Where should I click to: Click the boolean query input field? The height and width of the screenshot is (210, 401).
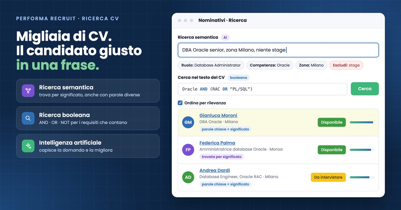coord(263,89)
